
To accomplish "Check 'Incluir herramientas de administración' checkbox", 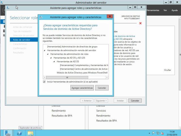I will coord(44,82).
